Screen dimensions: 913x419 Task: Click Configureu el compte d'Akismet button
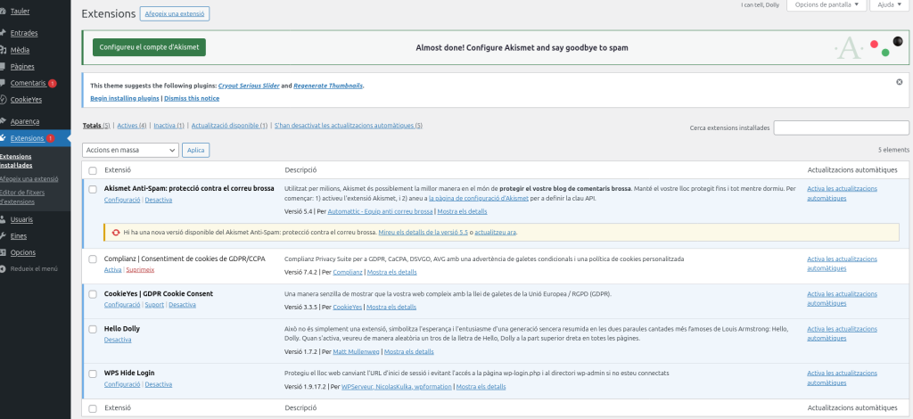point(149,46)
